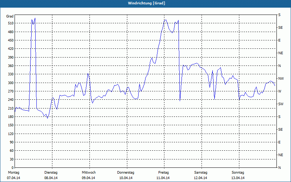Select the Donnerstag day label
This screenshot has height=182, width=291.
tap(125, 173)
